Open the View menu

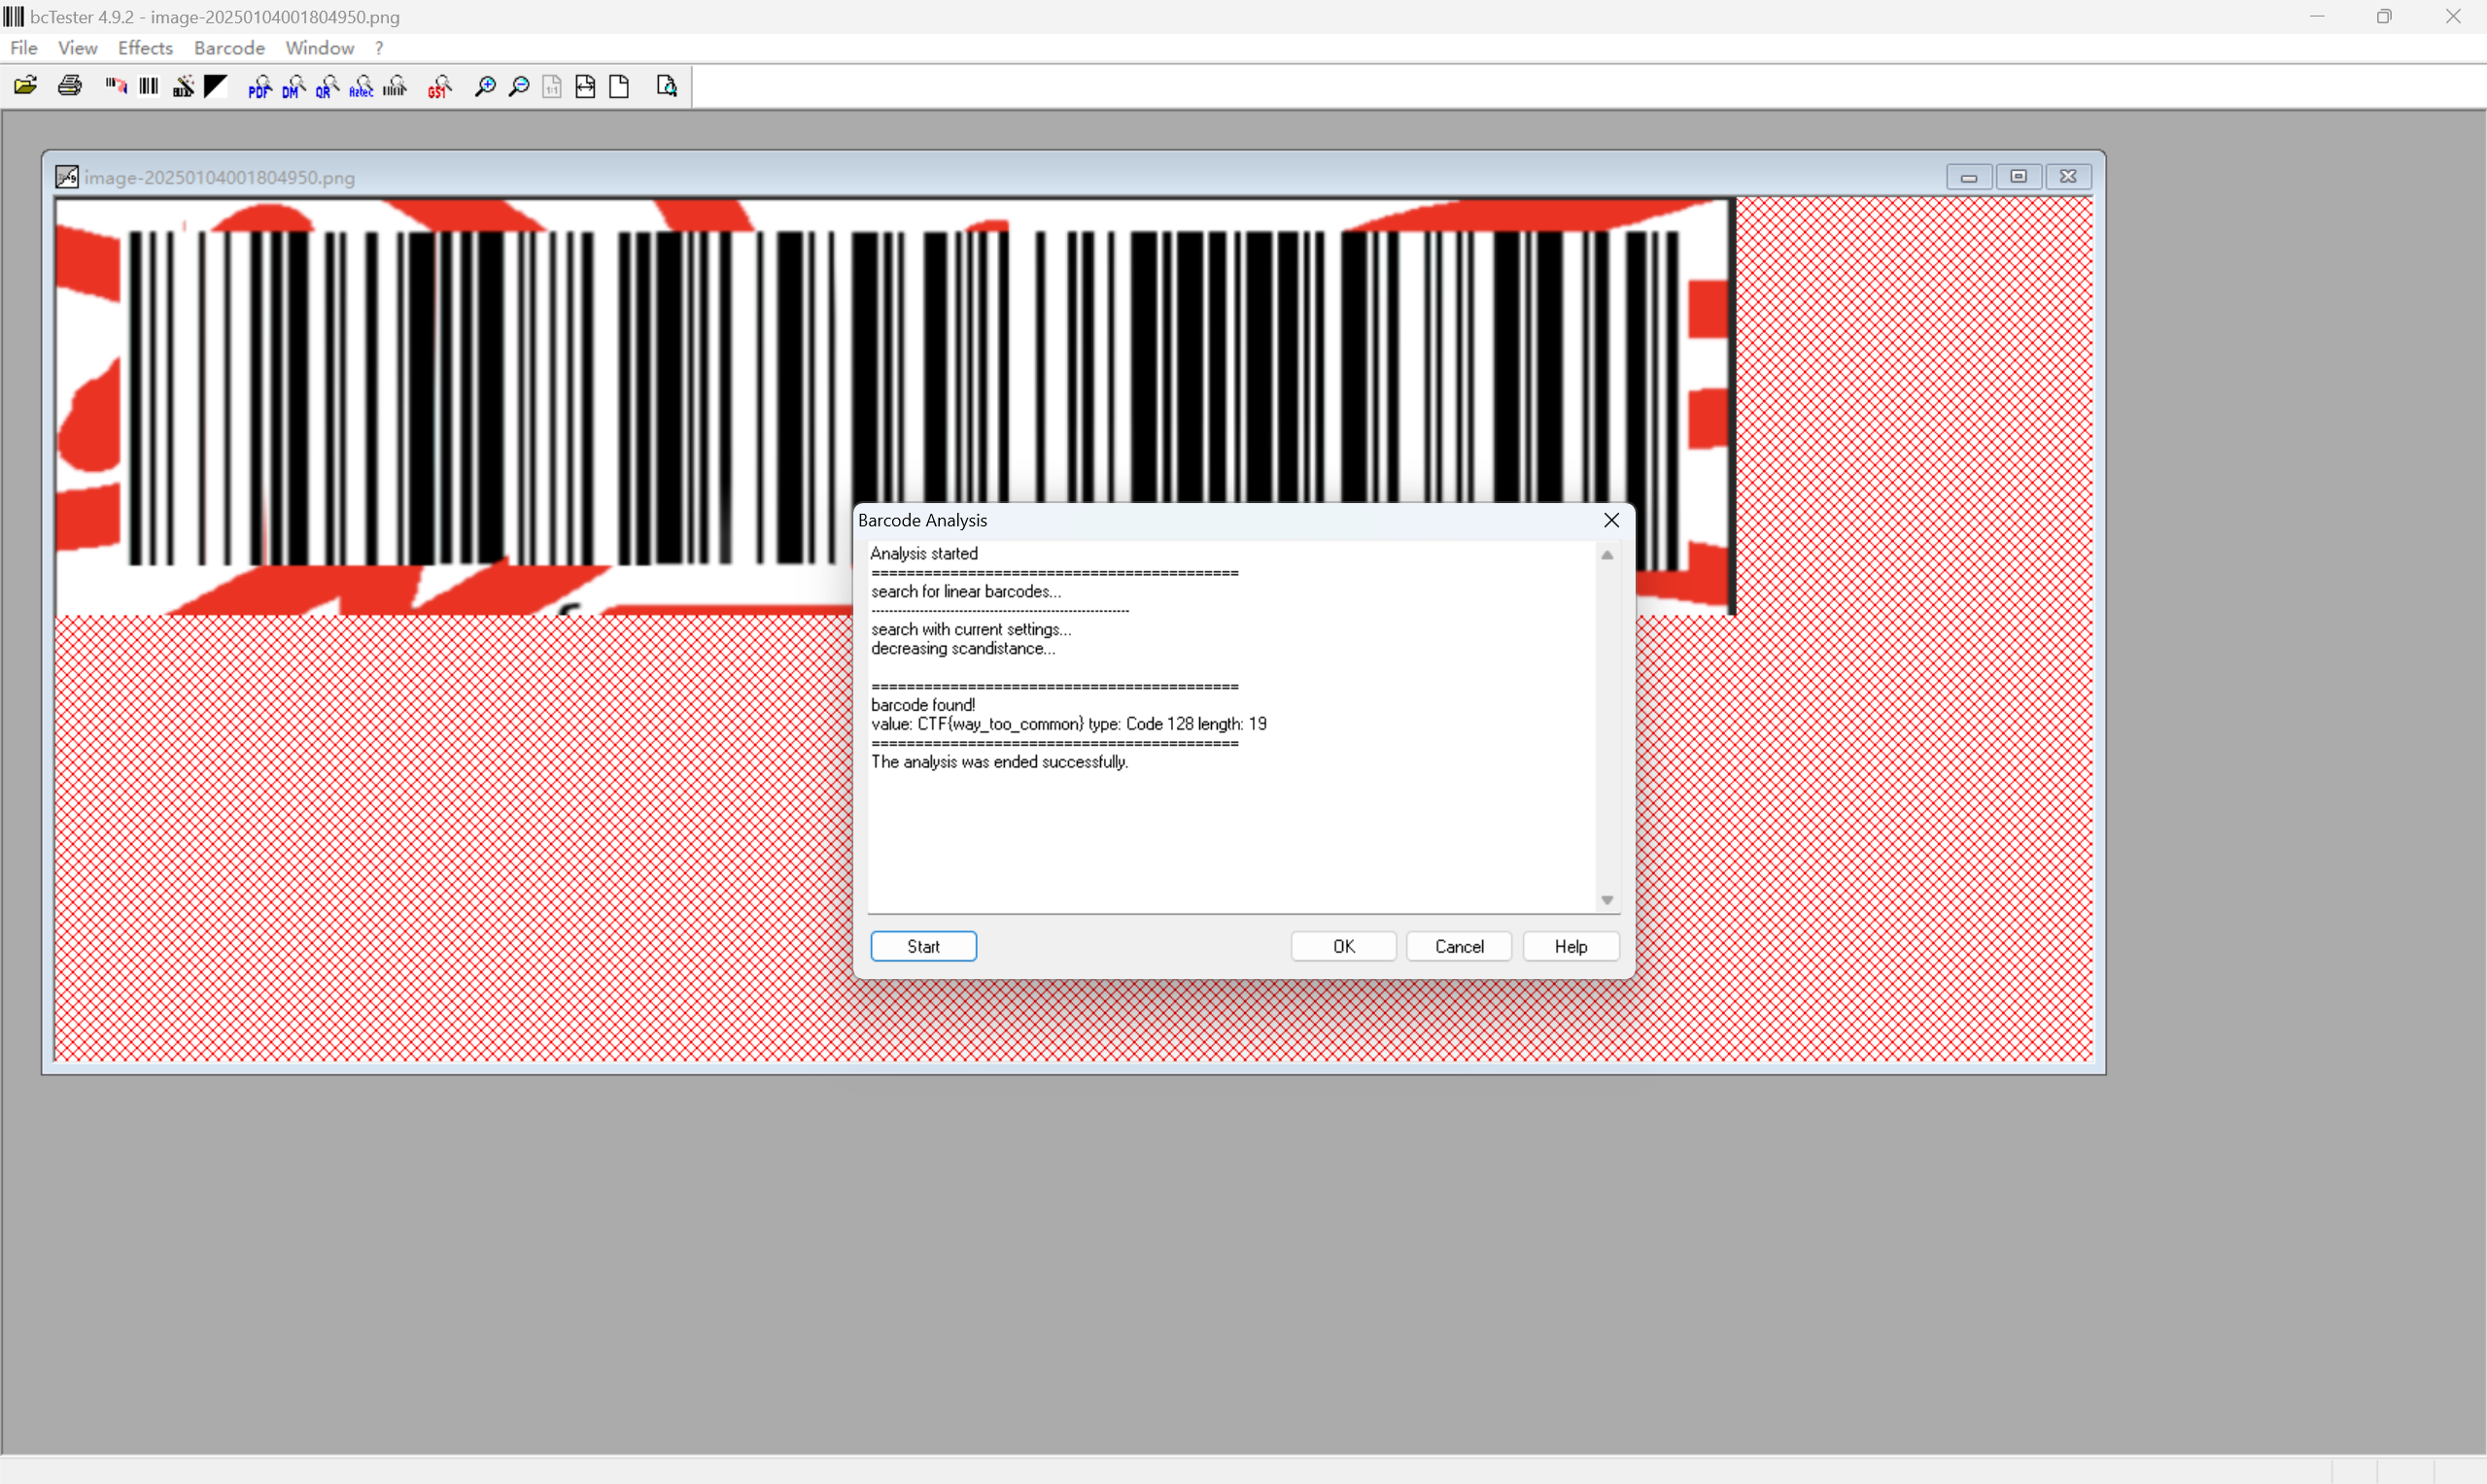click(x=78, y=48)
